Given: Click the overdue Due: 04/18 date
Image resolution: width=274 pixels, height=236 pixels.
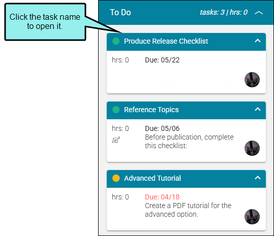Looking at the screenshot, I should (x=162, y=197).
